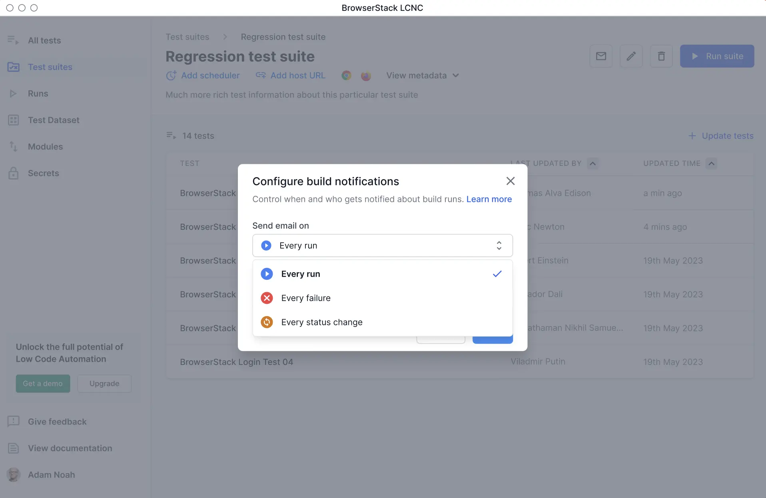Sort by the Last Updated By arrow

point(592,163)
